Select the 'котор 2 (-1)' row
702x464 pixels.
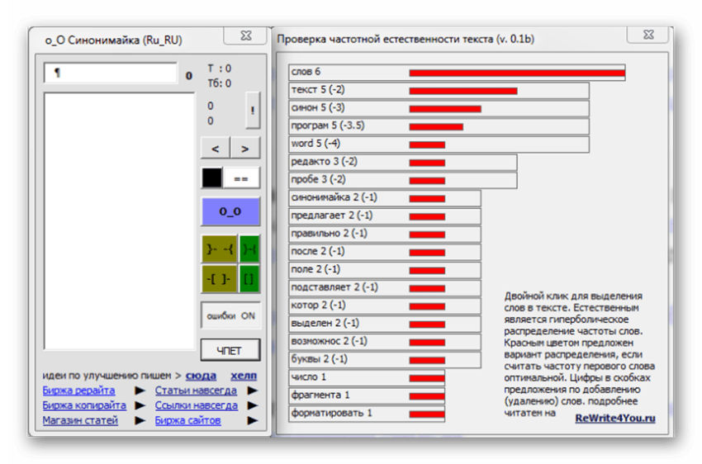pyautogui.click(x=385, y=305)
